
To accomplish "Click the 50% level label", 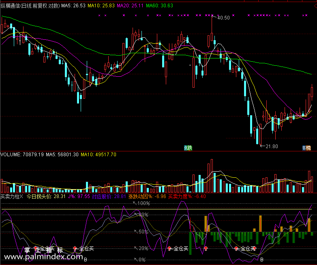I will click(x=144, y=232).
